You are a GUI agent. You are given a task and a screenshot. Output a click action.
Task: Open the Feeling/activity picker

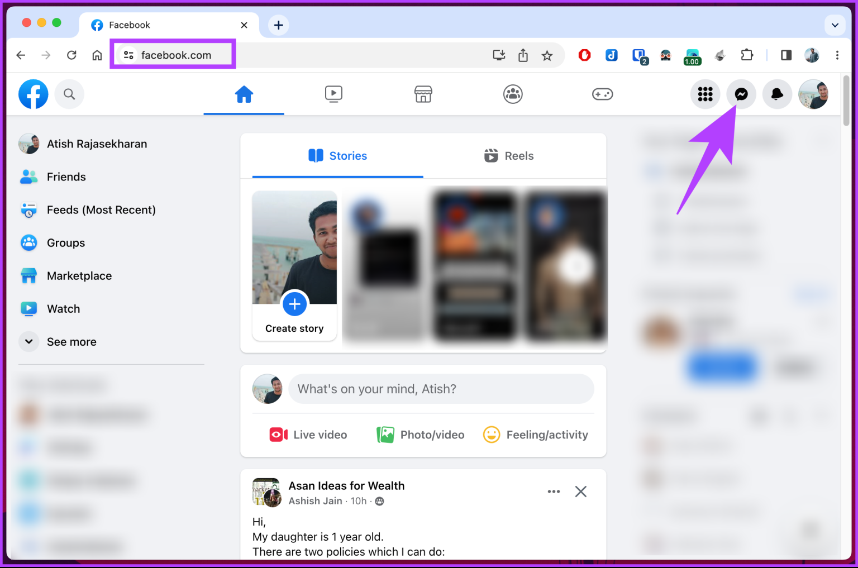click(535, 434)
